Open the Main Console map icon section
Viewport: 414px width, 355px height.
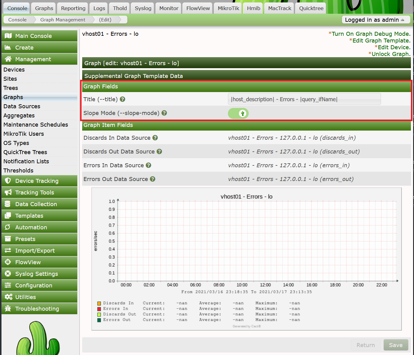point(8,36)
